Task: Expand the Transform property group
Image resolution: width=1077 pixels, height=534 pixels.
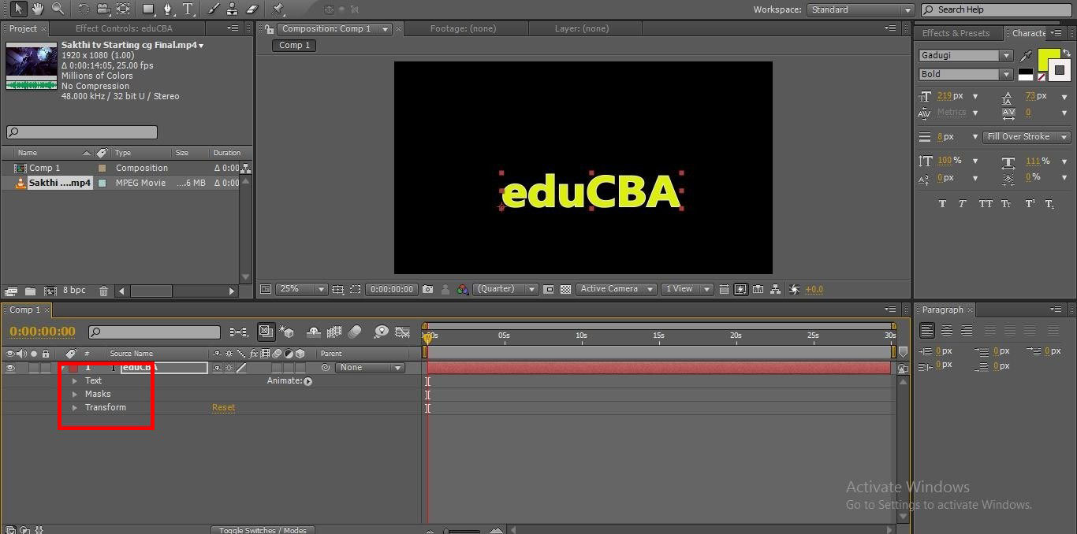Action: coord(75,407)
